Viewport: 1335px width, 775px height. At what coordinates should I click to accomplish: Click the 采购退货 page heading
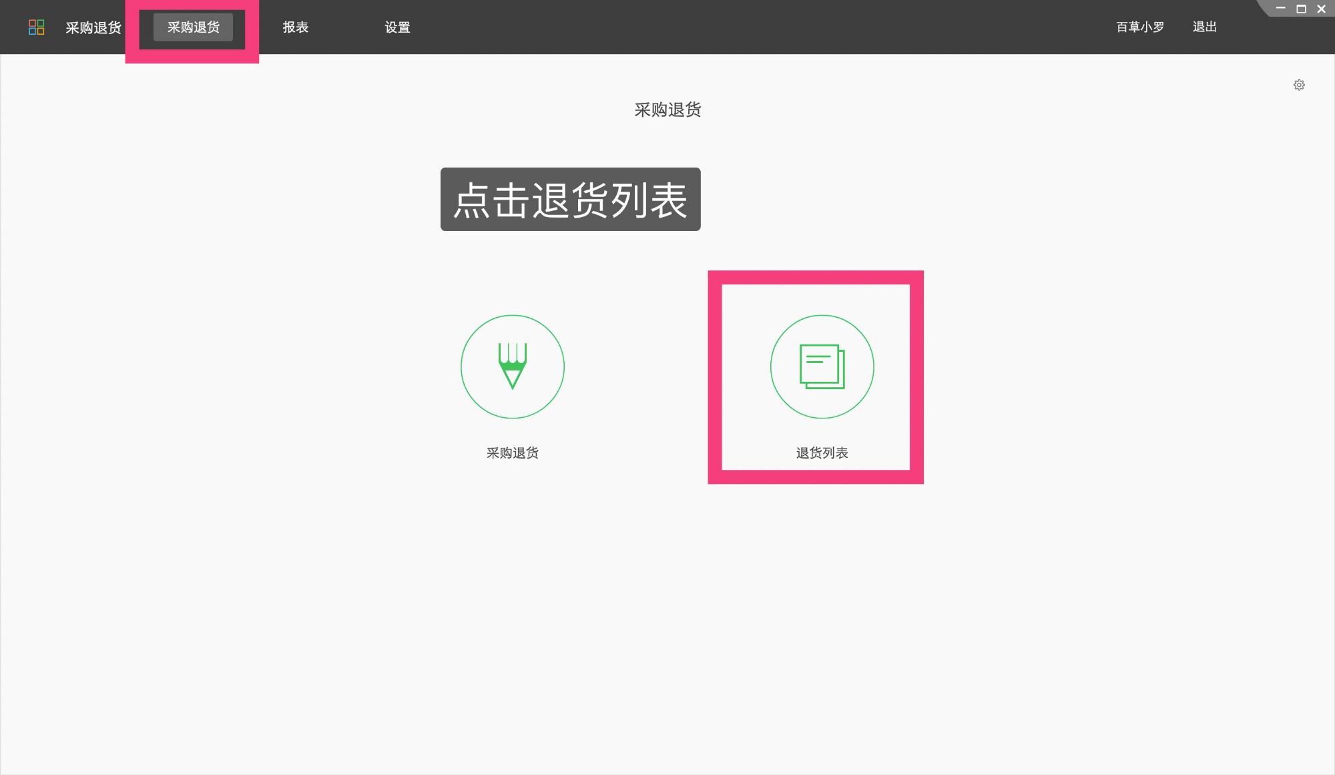point(667,110)
